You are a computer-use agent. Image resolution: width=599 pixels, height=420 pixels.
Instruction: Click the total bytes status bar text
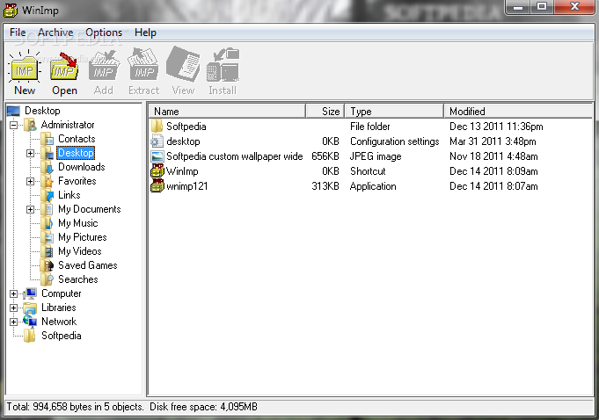click(x=75, y=407)
